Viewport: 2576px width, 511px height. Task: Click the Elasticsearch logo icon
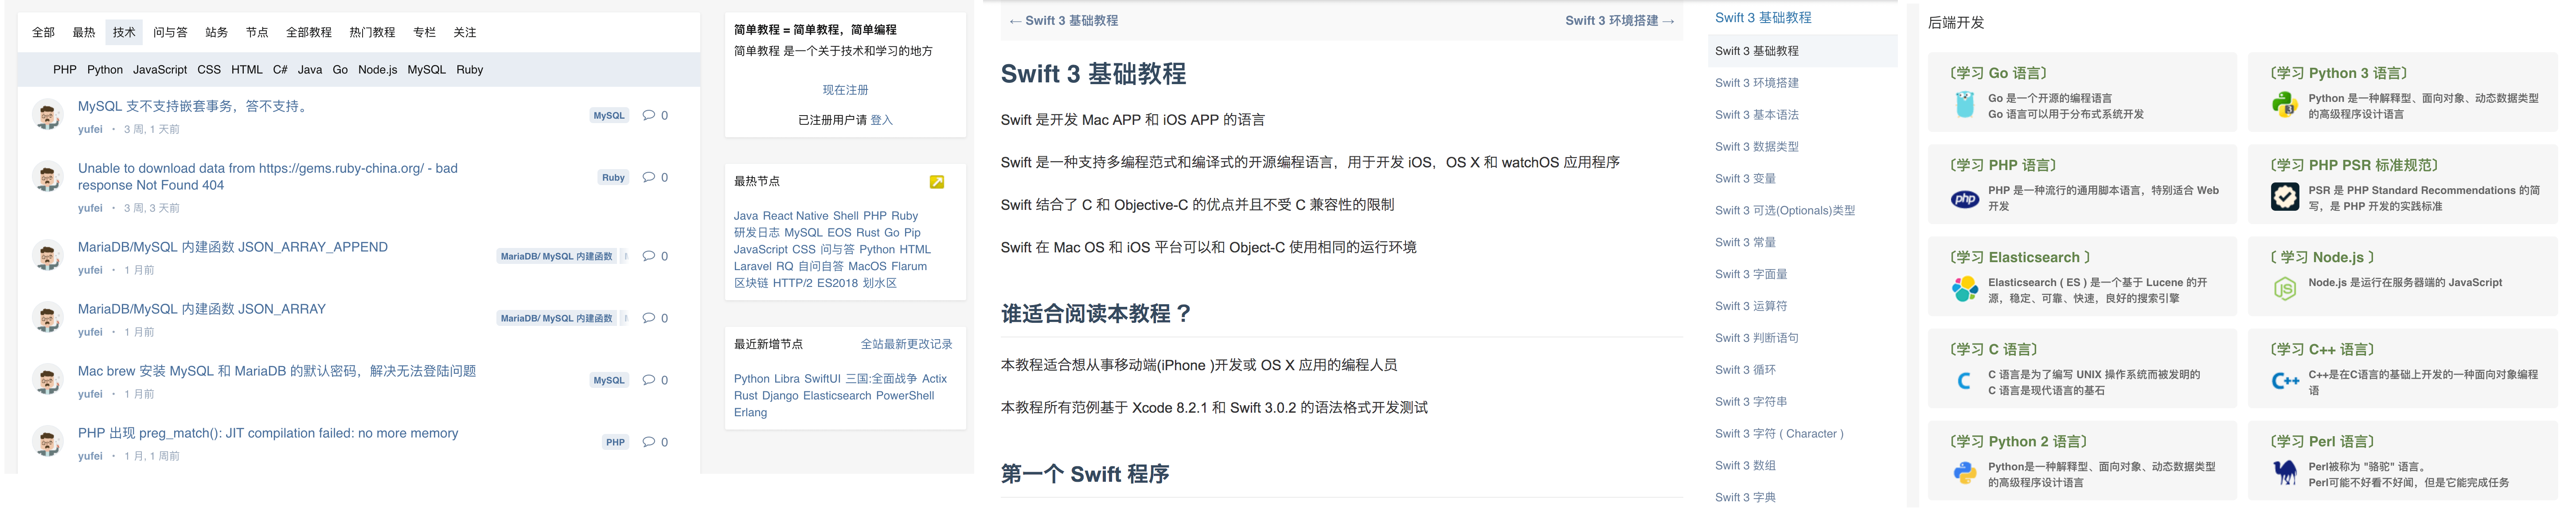[x=1964, y=289]
